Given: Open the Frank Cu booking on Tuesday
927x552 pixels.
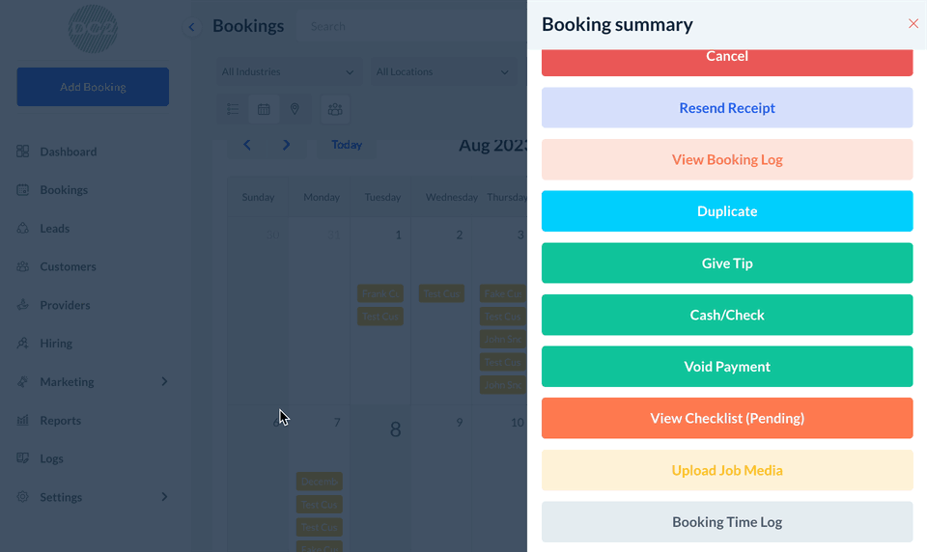Looking at the screenshot, I should pos(380,293).
